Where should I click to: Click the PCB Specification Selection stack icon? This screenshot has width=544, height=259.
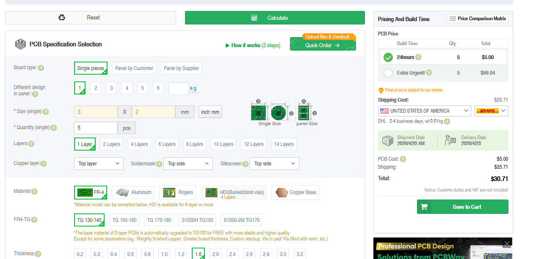pyautogui.click(x=20, y=44)
